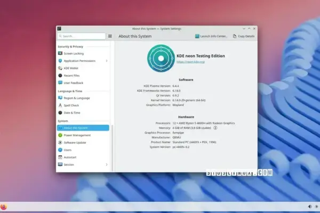Click the Standard PC product name value
The image size is (320, 213).
[x=194, y=142]
